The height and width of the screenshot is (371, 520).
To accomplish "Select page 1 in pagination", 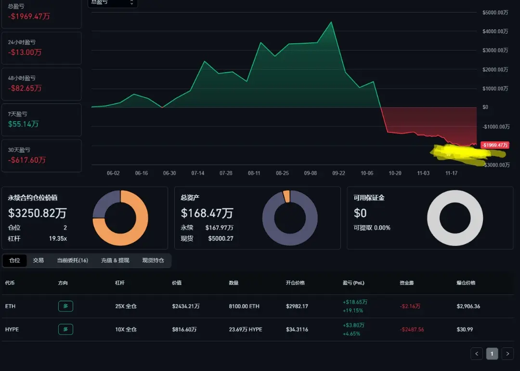I will [492, 354].
